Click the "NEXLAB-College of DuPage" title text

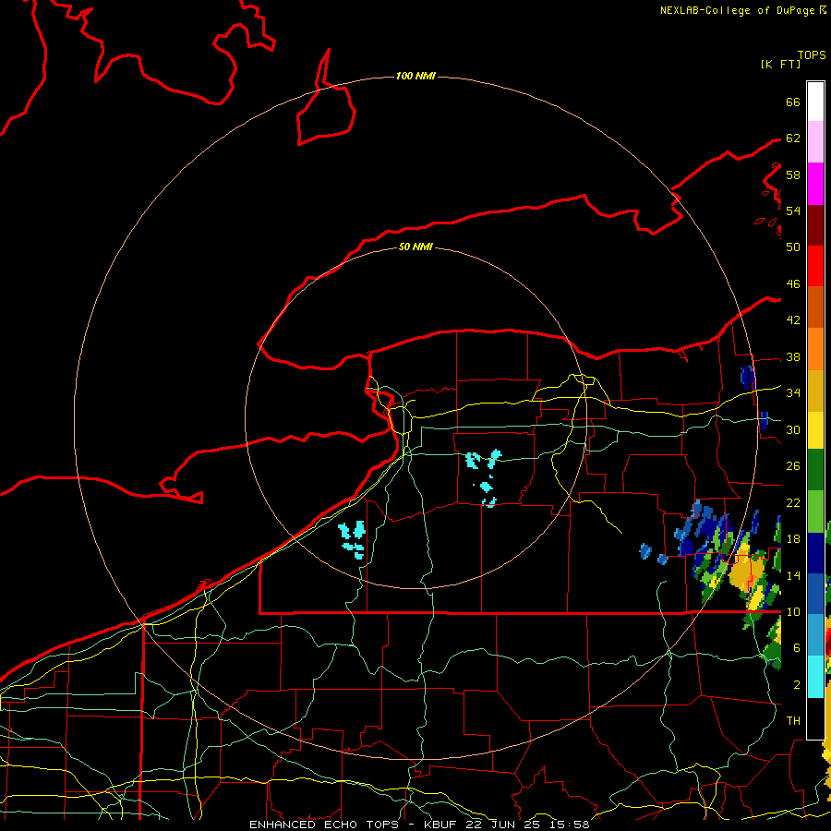pyautogui.click(x=739, y=10)
